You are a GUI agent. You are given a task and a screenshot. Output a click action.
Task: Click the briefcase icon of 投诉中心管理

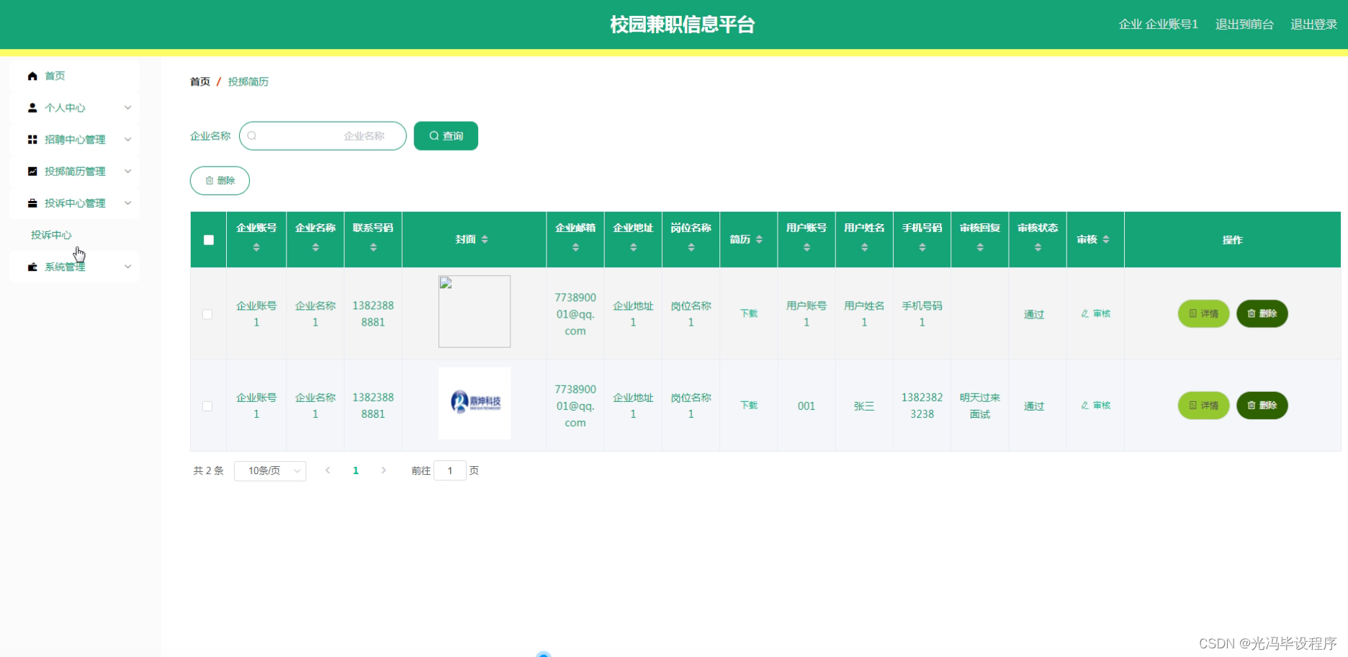tap(32, 202)
